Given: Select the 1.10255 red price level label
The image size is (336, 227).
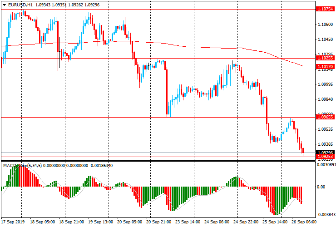Looking at the screenshot, I should (325, 58).
